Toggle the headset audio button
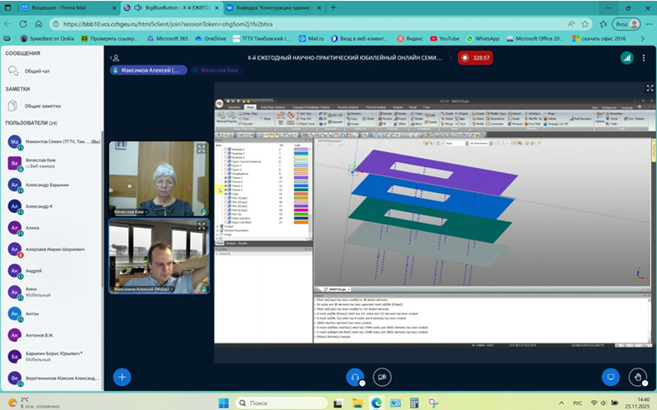657x410 pixels. (355, 377)
